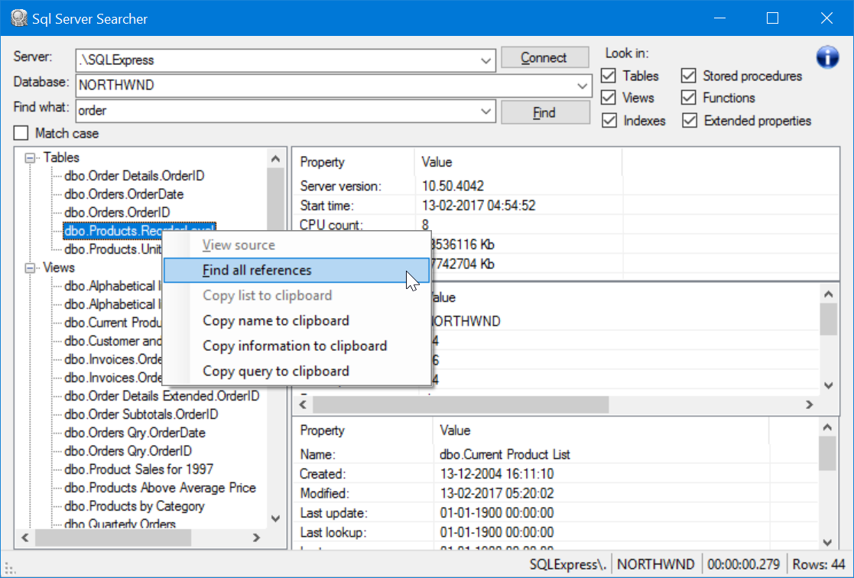Select View source in the context menu
The image size is (854, 578).
[x=296, y=245]
